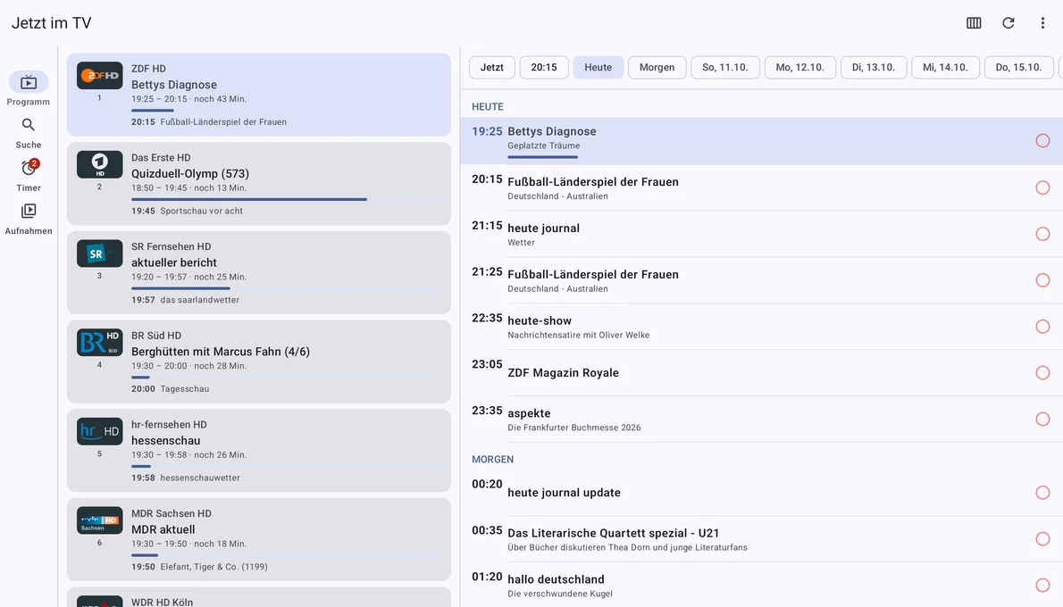Click the ZDF HD channel logo

[x=100, y=76]
